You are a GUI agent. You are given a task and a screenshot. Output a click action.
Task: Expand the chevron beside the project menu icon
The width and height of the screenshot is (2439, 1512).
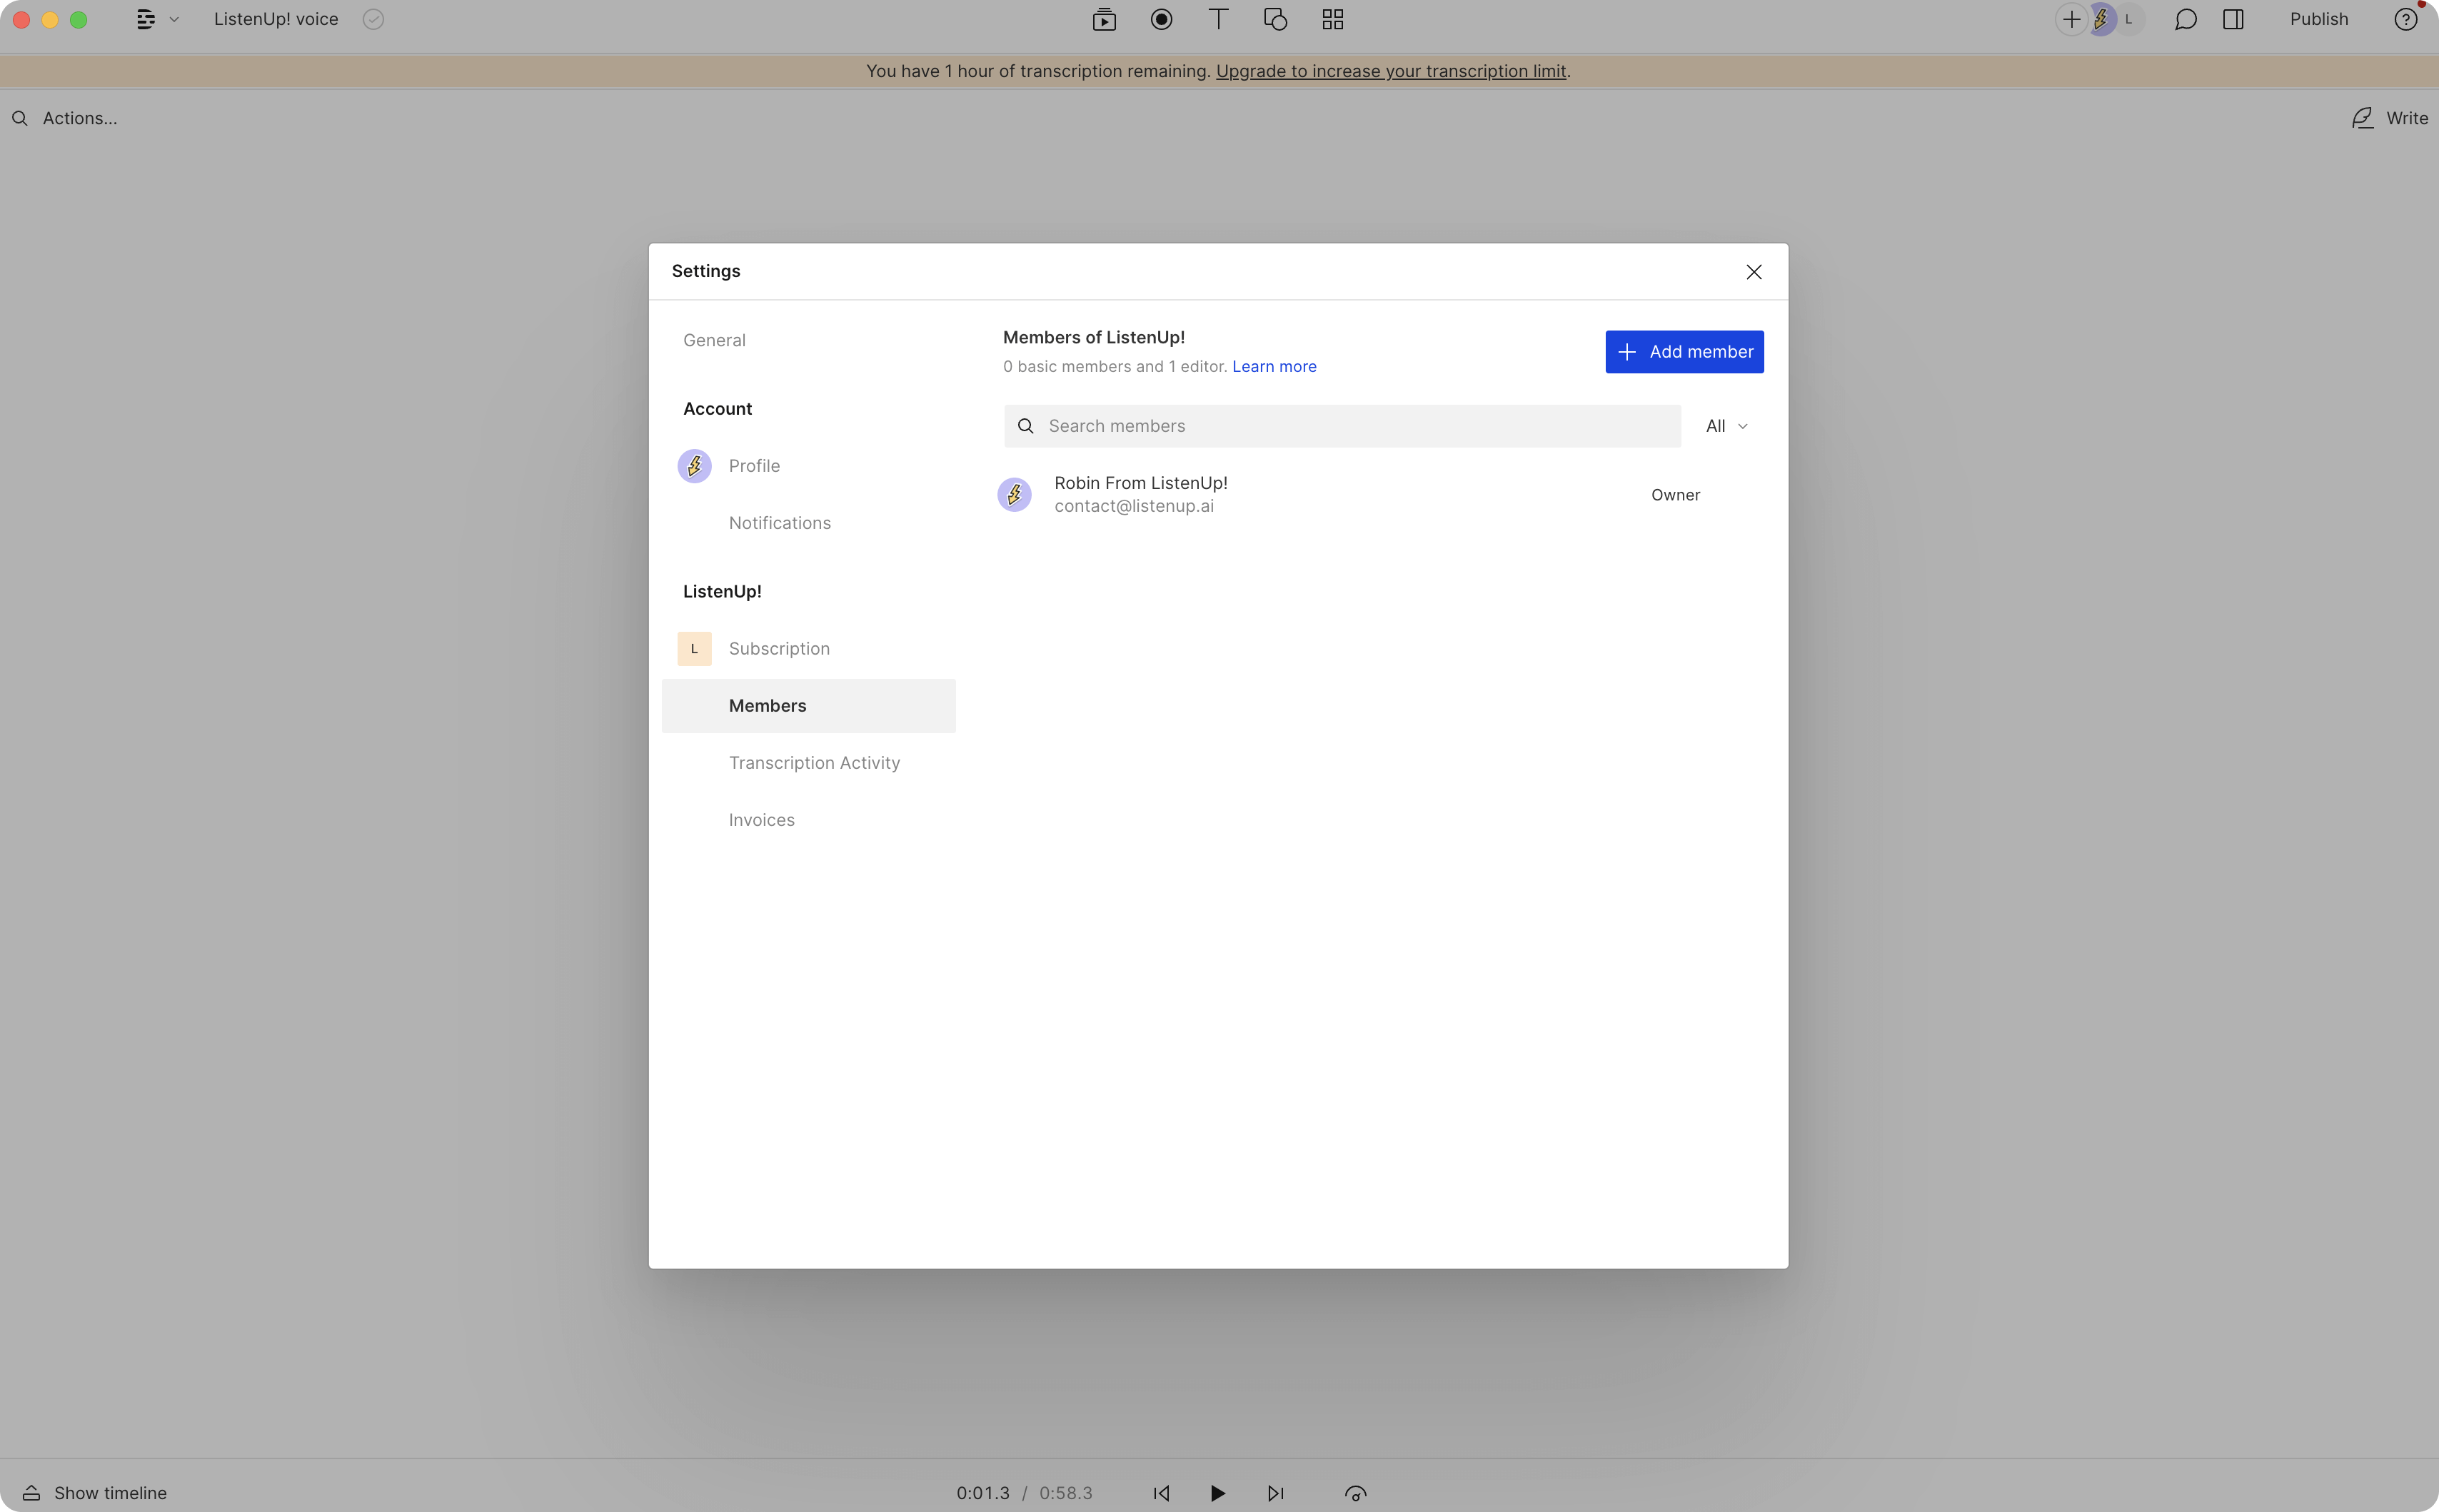pos(174,19)
